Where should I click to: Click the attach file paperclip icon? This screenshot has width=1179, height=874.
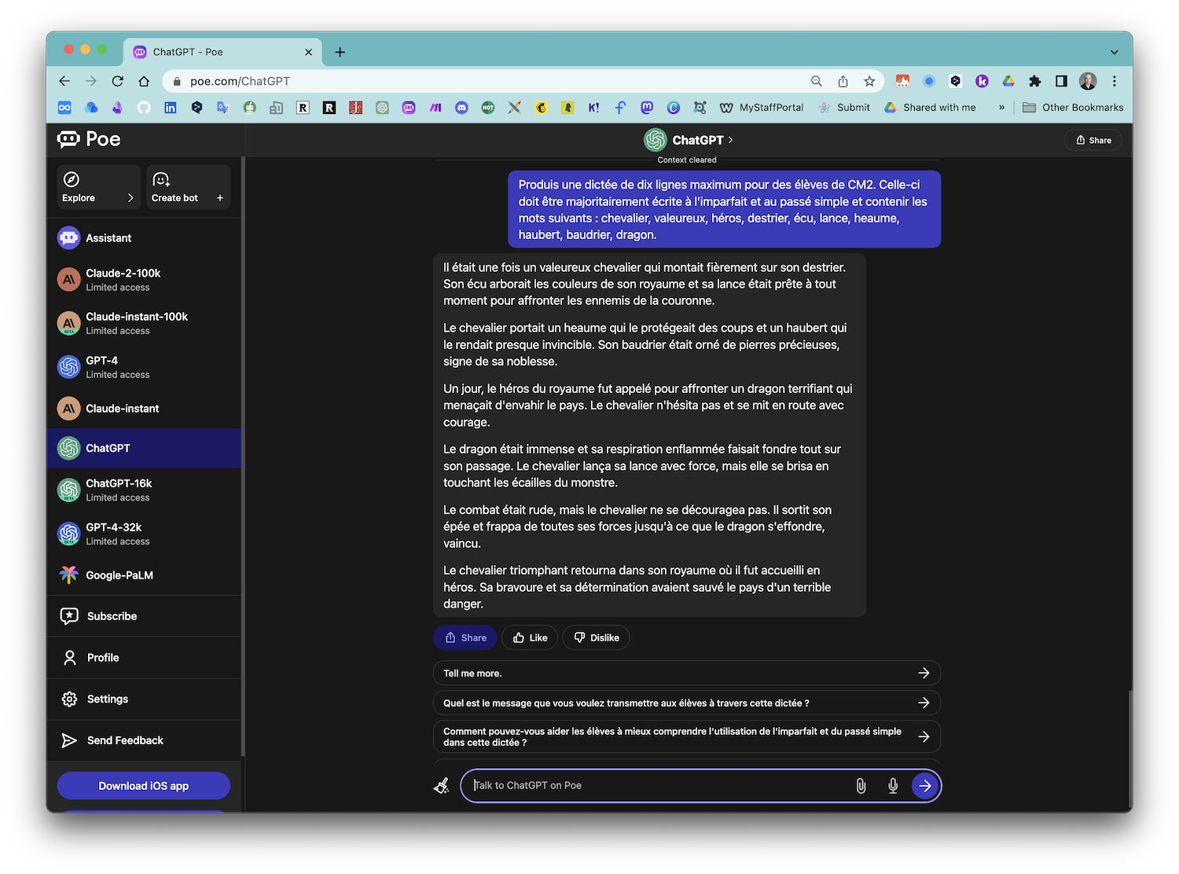coord(861,786)
